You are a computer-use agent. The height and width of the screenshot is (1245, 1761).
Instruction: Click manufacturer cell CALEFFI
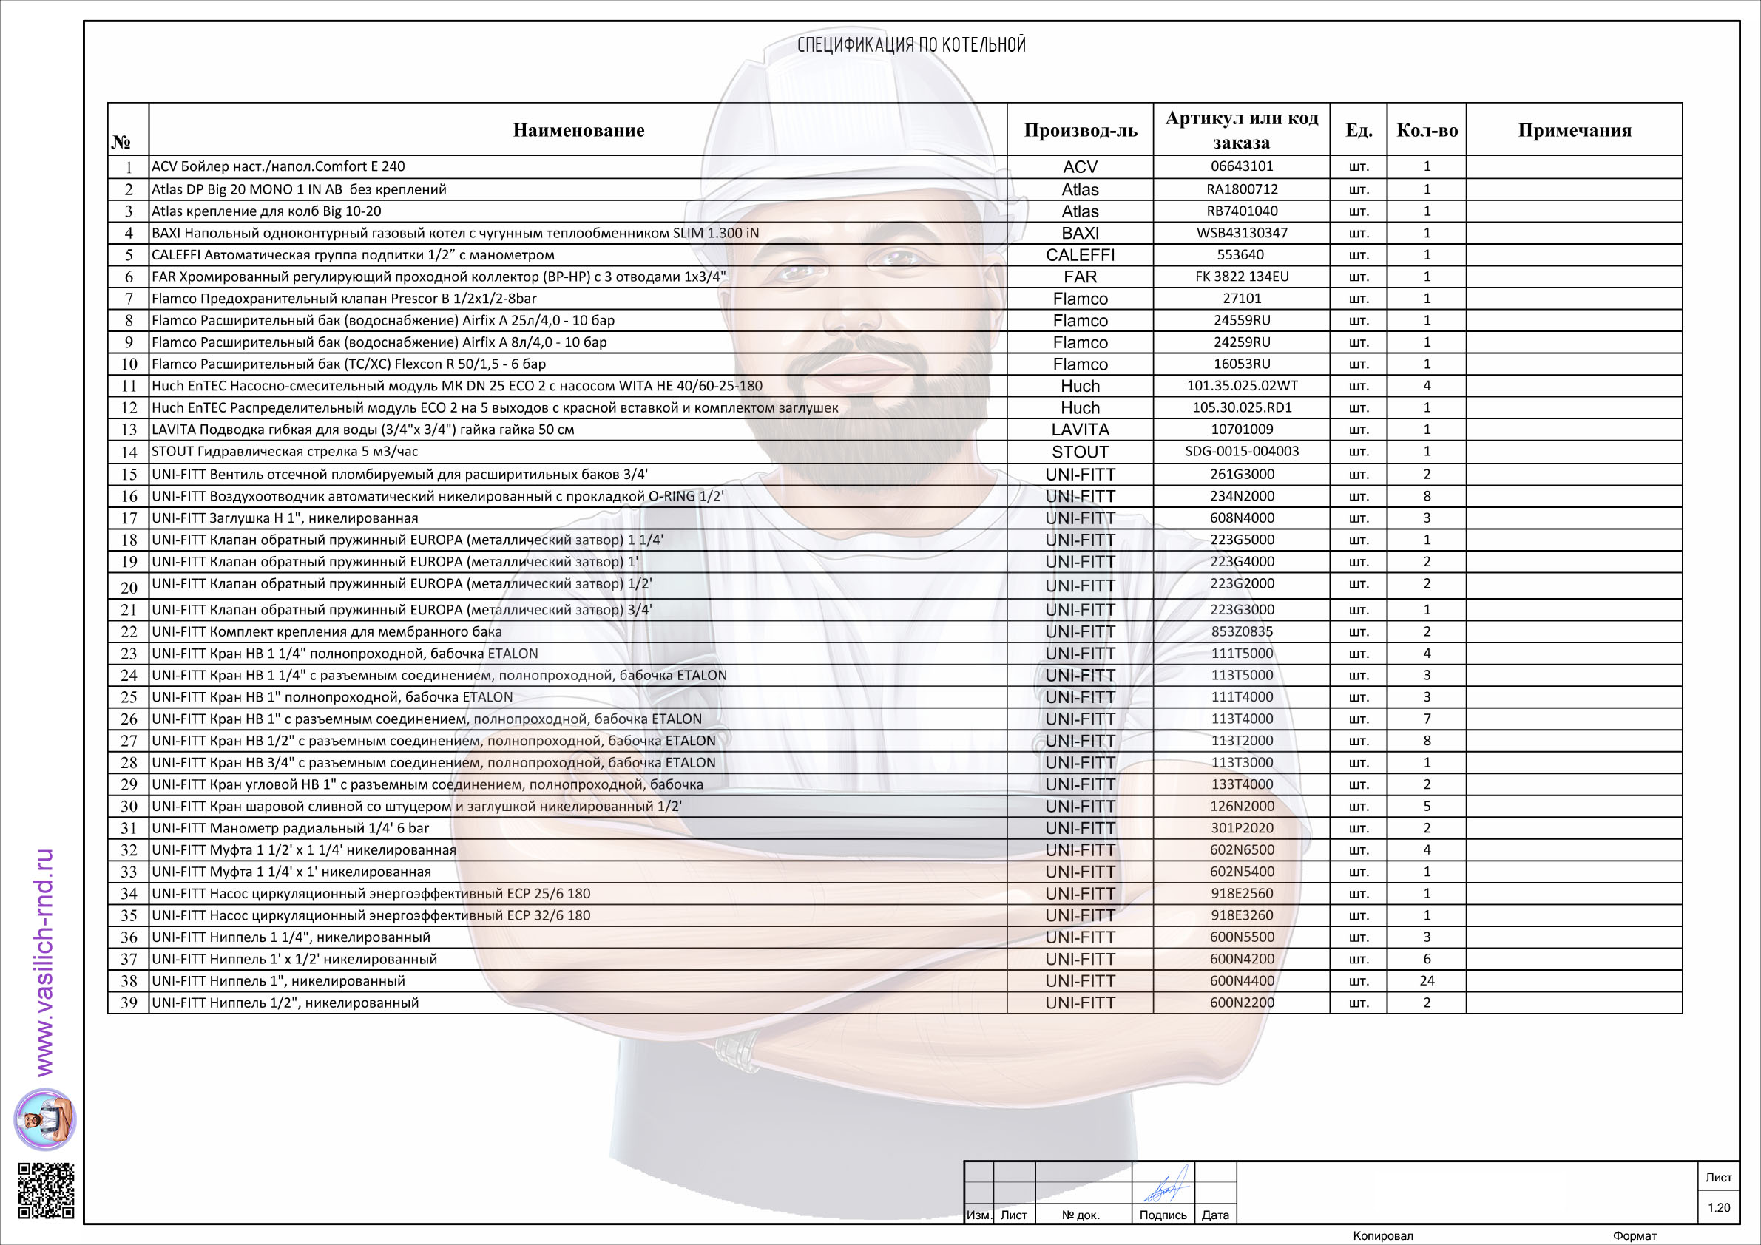1080,255
